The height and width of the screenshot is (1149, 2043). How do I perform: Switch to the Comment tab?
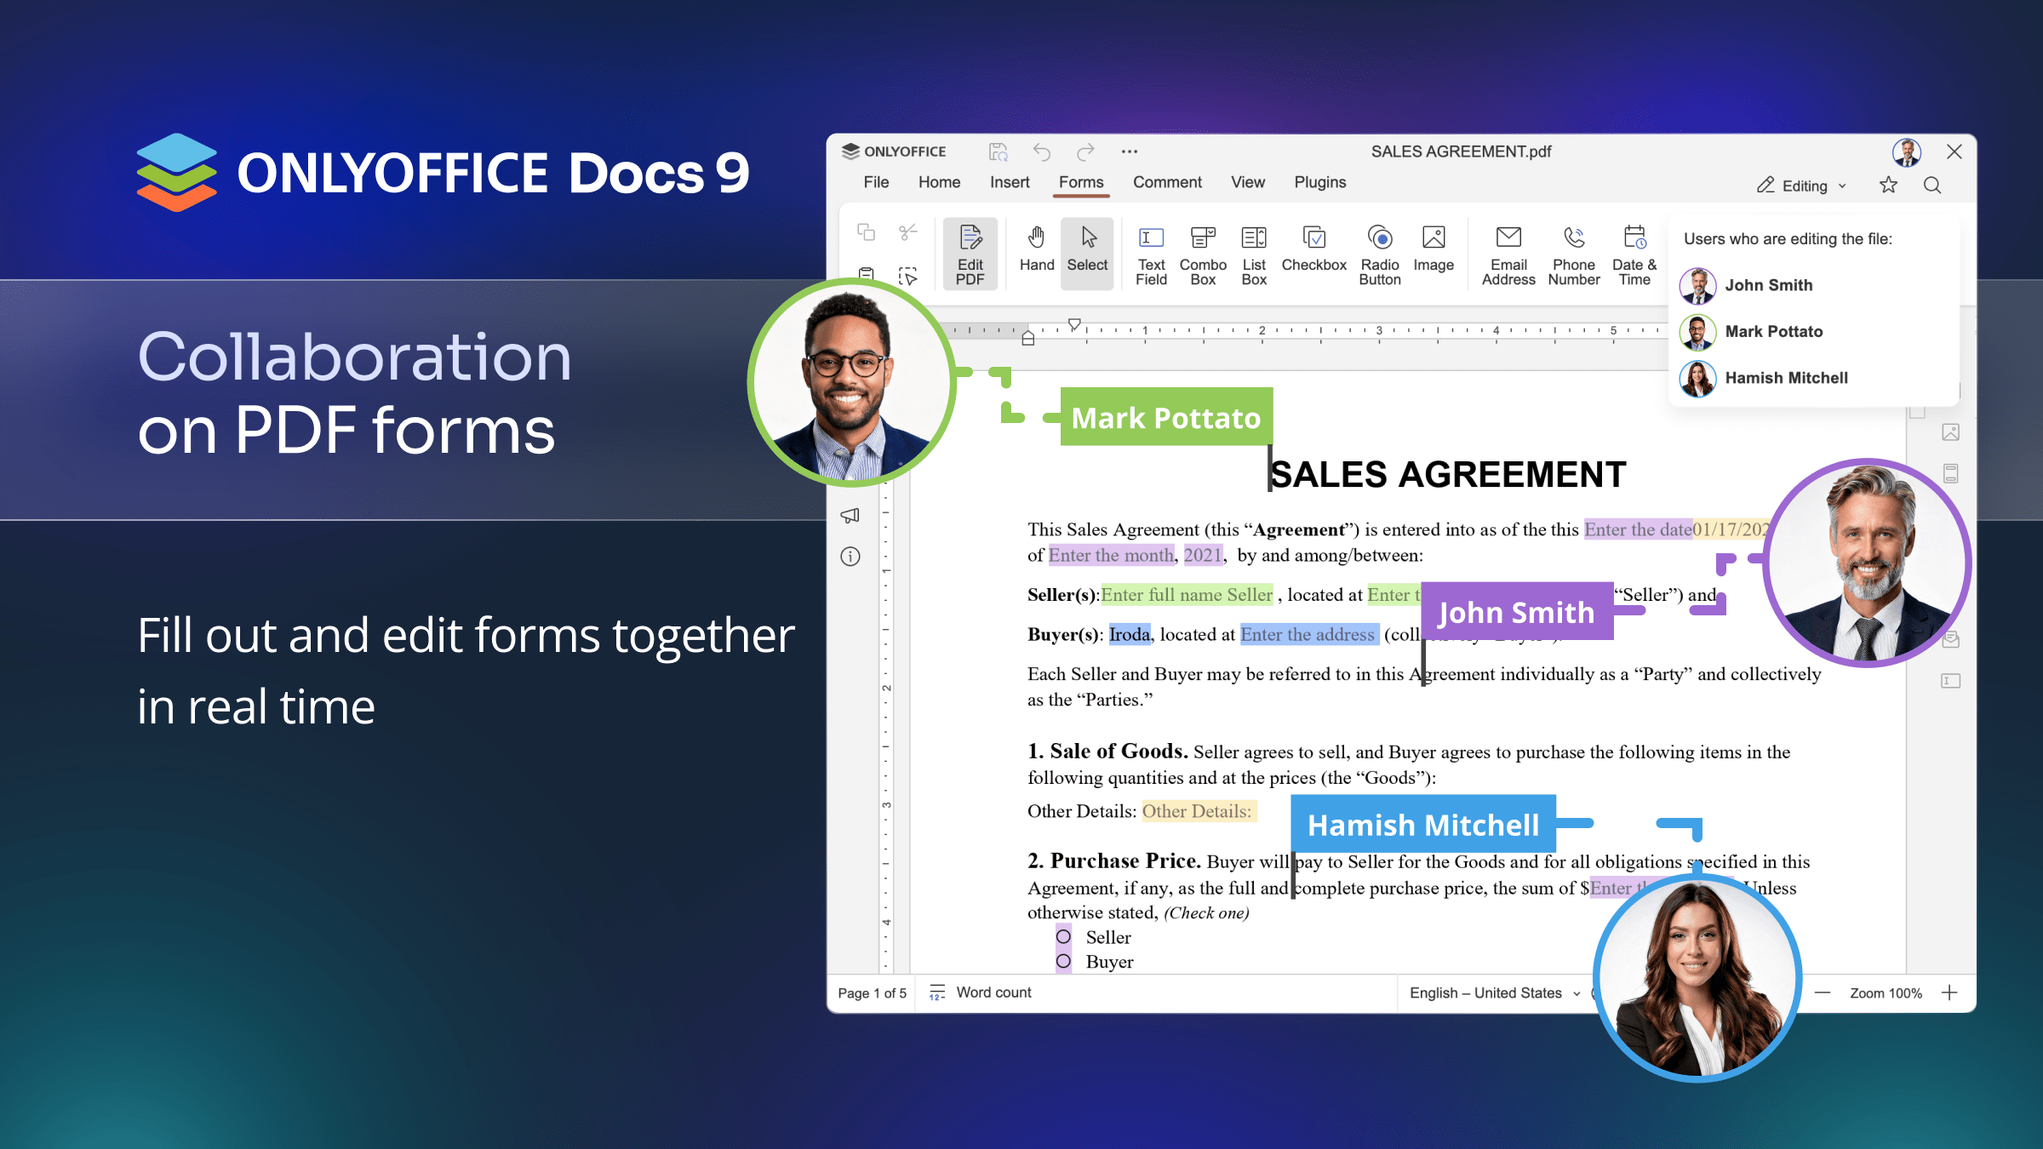[x=1166, y=182]
